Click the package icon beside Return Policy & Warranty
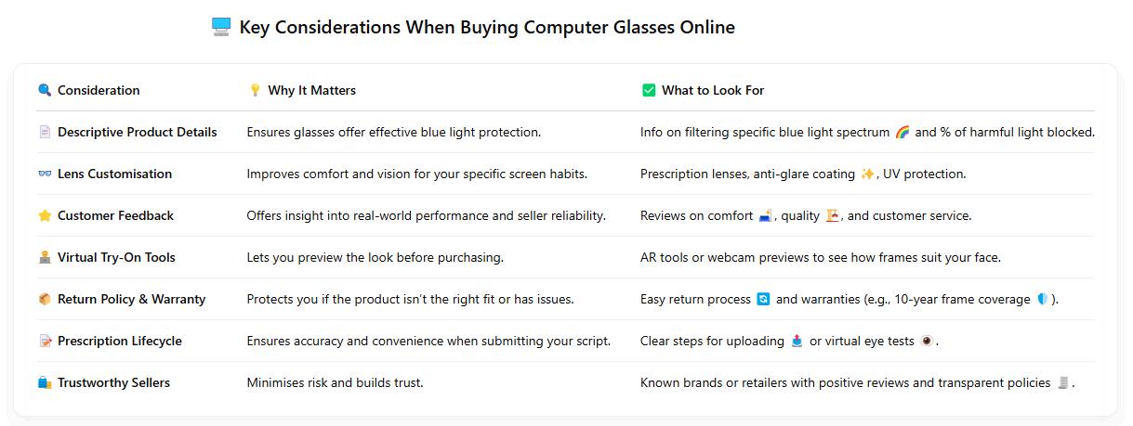The height and width of the screenshot is (426, 1133). click(x=45, y=299)
